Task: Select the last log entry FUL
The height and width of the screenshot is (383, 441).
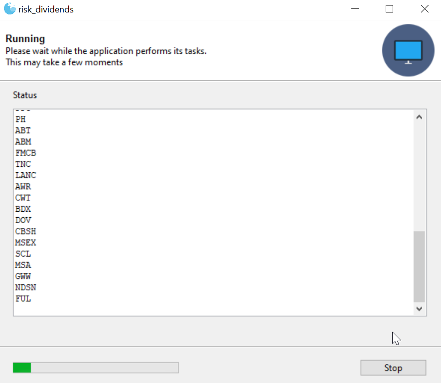Action: 23,299
